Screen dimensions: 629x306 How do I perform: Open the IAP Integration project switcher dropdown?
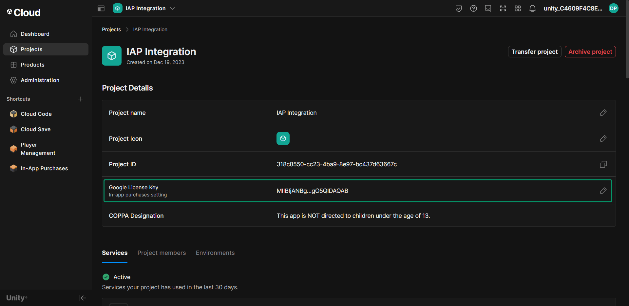[173, 8]
